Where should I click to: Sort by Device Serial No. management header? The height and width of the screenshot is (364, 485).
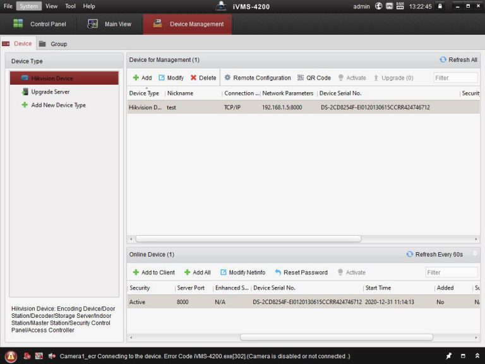coord(340,93)
